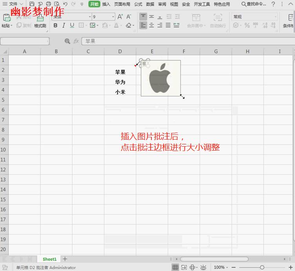The width and height of the screenshot is (295, 271).
Task: Select top vertical alignment
Action: (143, 16)
